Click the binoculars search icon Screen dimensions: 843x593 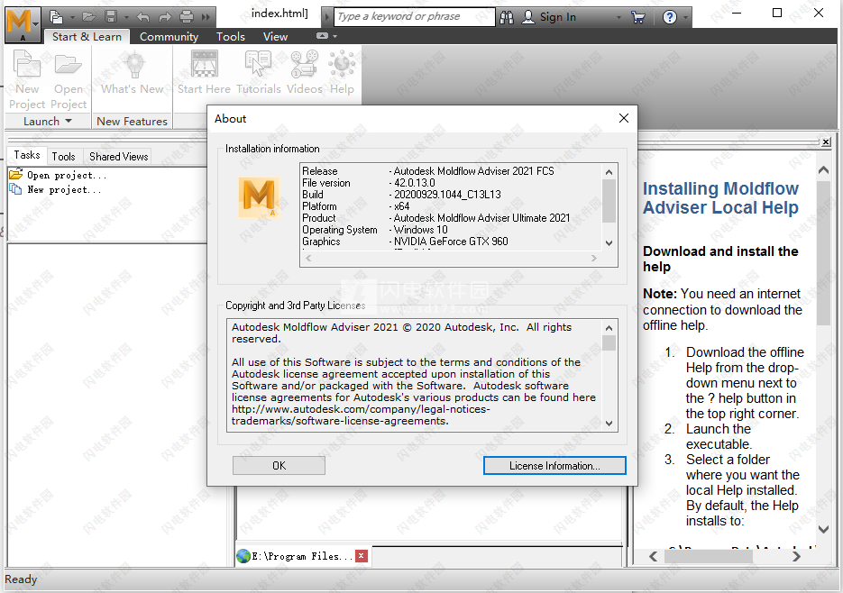[507, 17]
